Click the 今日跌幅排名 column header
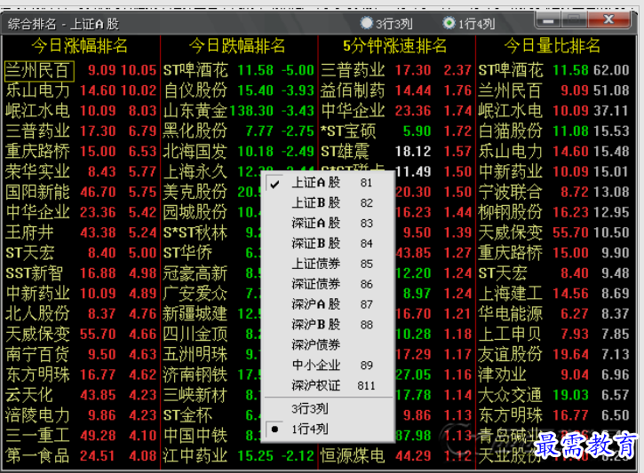 (237, 46)
